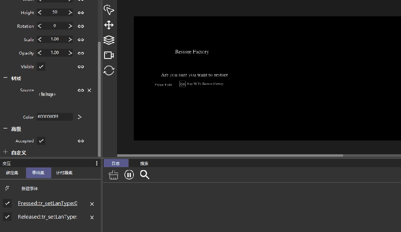Click the link icon beside Opacity

pos(81,53)
